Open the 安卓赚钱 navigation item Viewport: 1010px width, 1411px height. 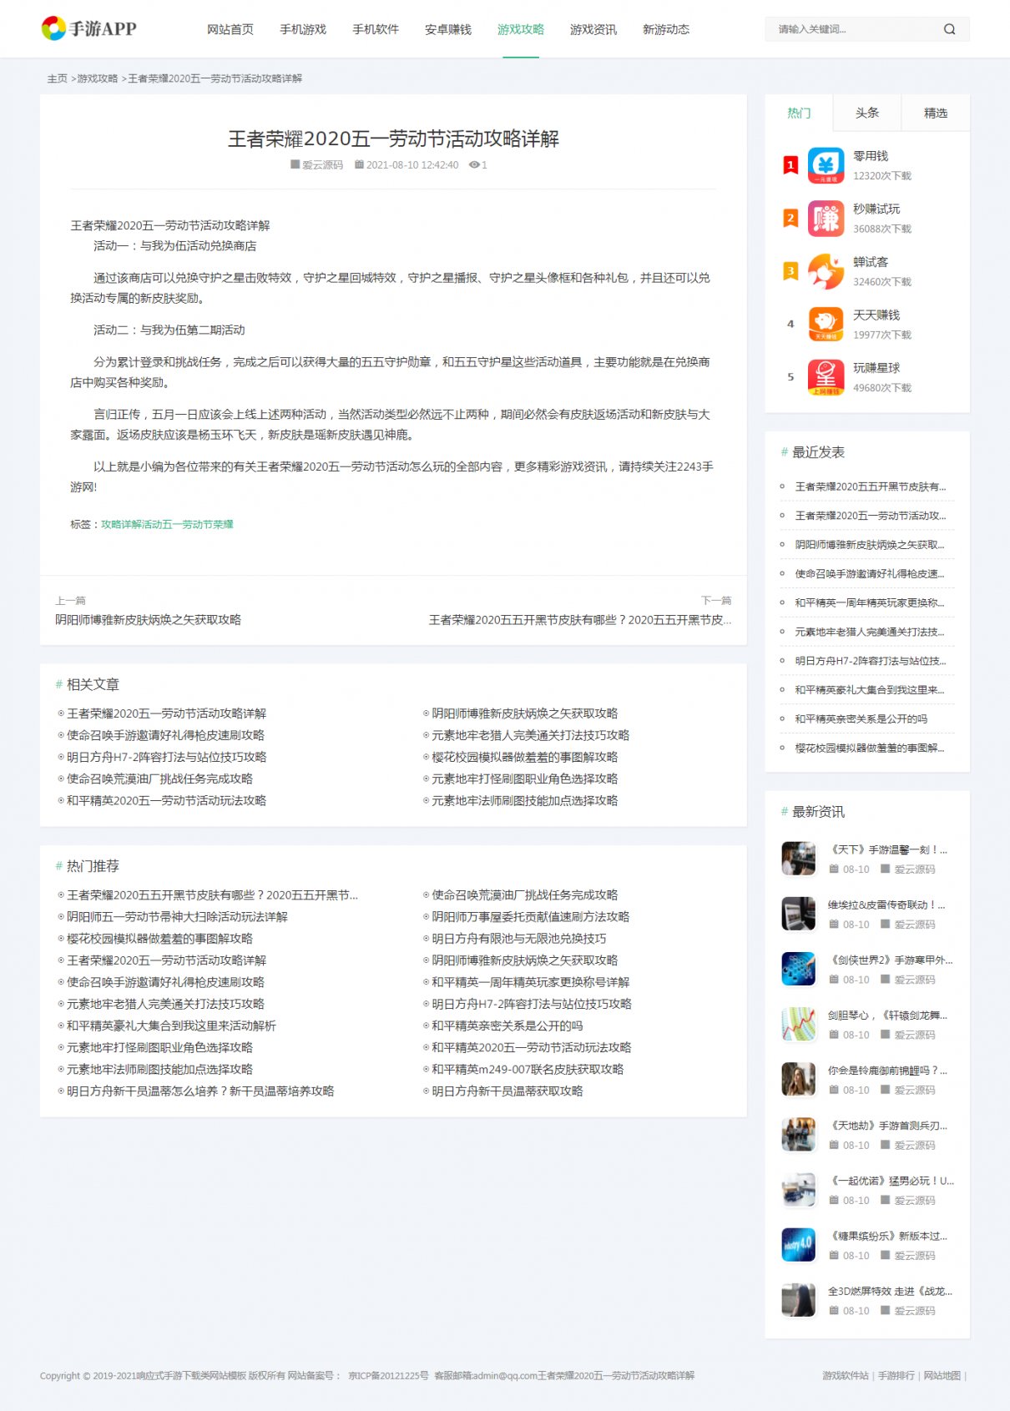pos(448,29)
